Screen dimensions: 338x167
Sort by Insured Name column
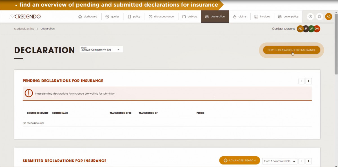point(60,113)
